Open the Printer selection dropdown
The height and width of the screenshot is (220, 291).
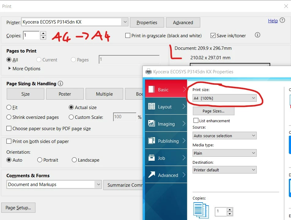[x=75, y=22]
